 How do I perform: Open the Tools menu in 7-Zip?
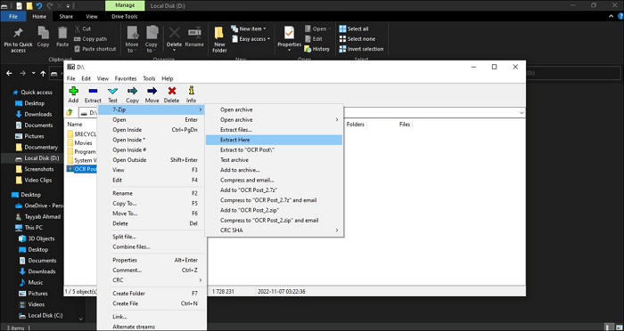[149, 78]
